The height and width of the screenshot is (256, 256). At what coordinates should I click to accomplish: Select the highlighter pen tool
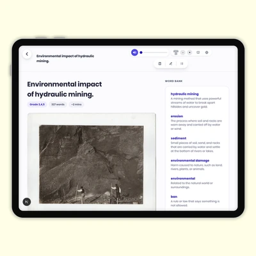click(x=171, y=63)
